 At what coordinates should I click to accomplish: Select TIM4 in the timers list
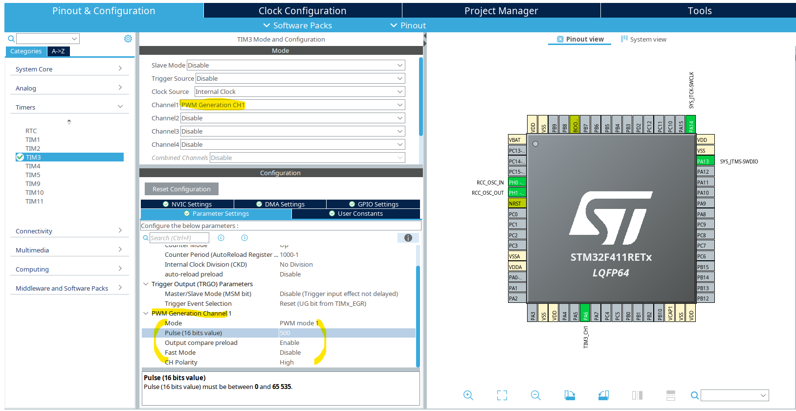pyautogui.click(x=33, y=166)
